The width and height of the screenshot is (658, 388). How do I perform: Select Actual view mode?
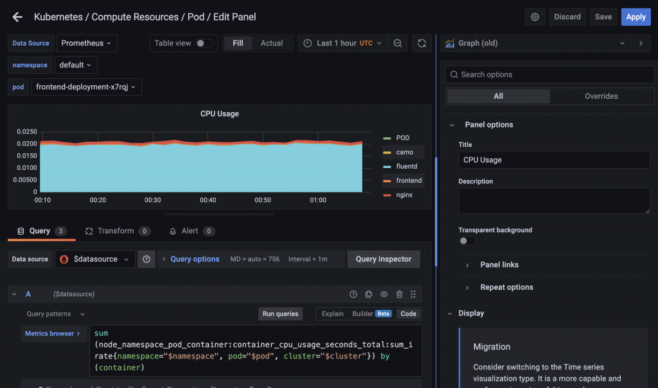[272, 43]
